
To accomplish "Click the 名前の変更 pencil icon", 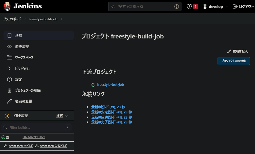I will click(x=9, y=101).
